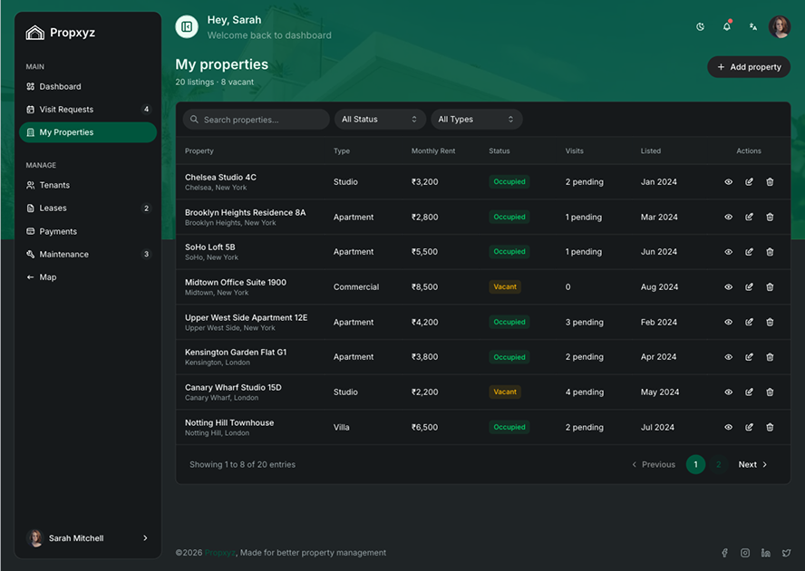Image resolution: width=805 pixels, height=571 pixels.
Task: Select page 2 in pagination
Action: pos(719,464)
